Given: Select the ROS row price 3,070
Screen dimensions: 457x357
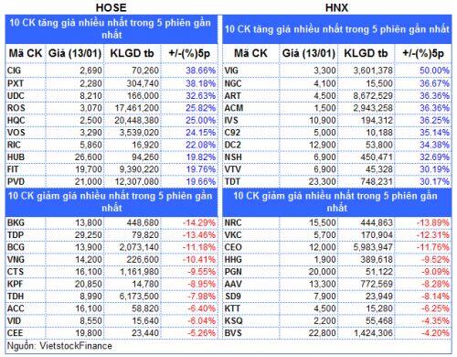Looking at the screenshot, I should coord(90,108).
